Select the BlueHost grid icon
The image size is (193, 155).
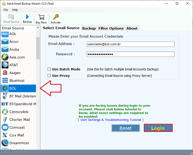[5, 81]
